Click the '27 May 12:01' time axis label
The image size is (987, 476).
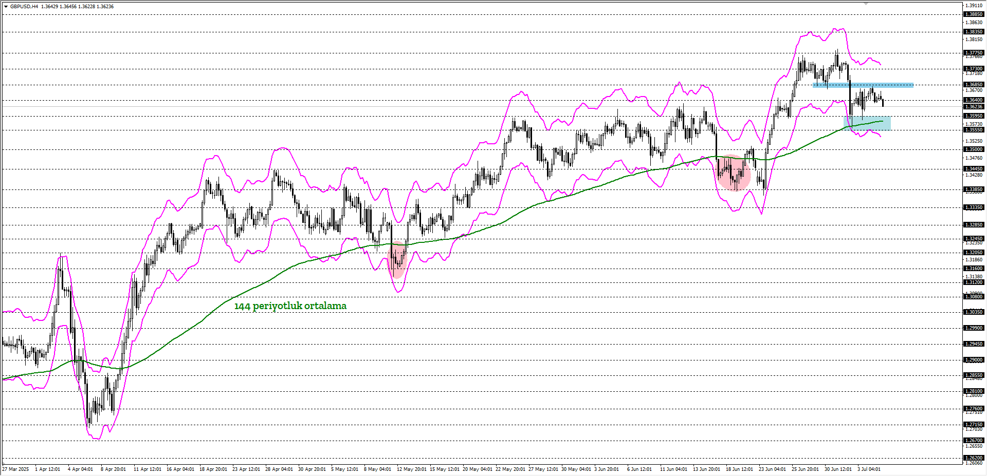tap(543, 469)
